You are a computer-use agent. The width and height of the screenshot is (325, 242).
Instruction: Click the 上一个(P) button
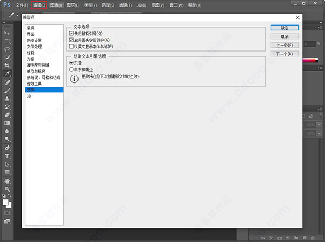(284, 45)
